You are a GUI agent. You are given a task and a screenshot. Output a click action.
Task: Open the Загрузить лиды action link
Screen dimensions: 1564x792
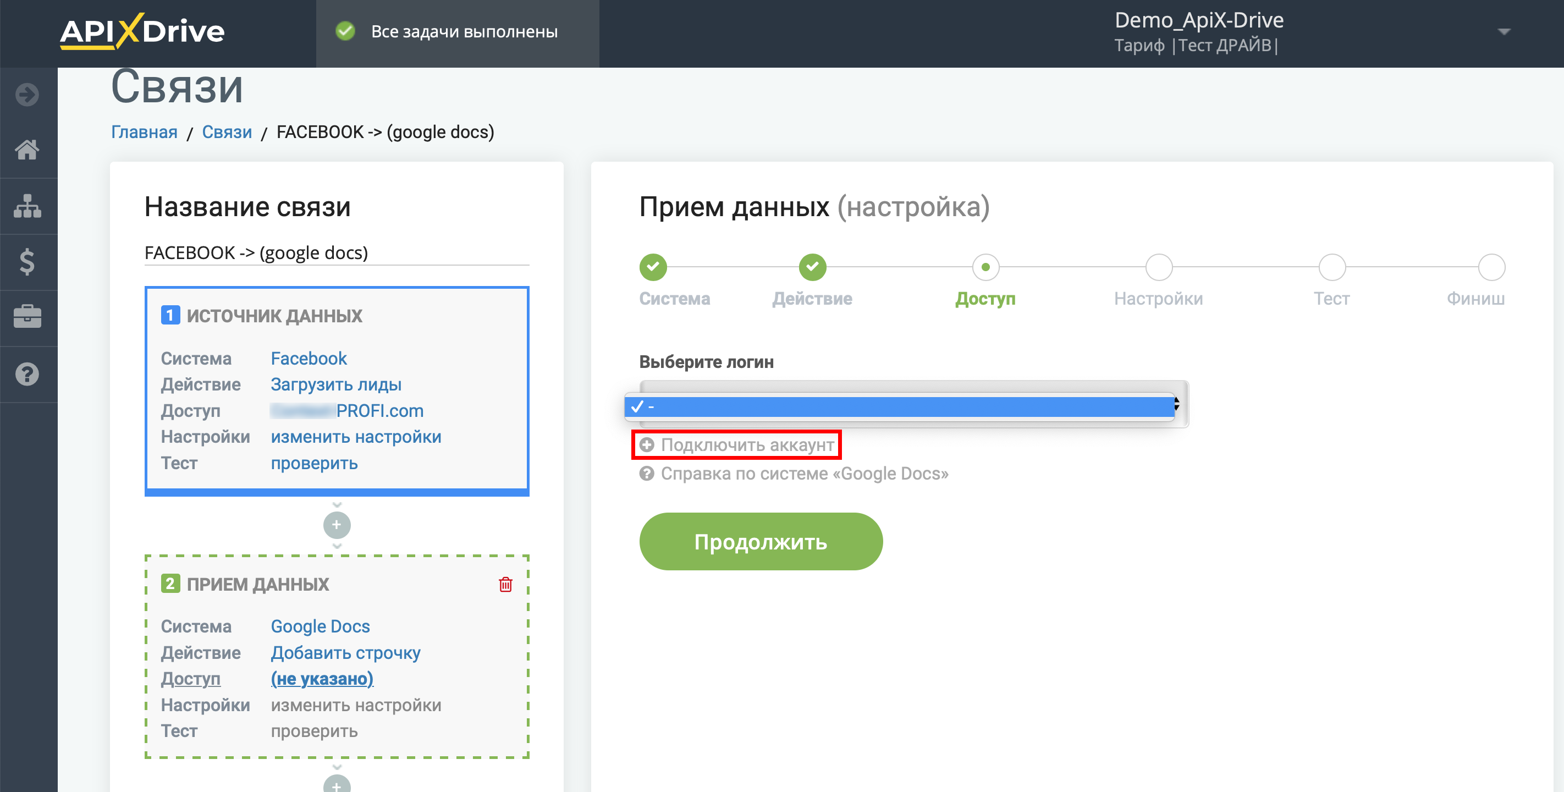[x=336, y=384]
